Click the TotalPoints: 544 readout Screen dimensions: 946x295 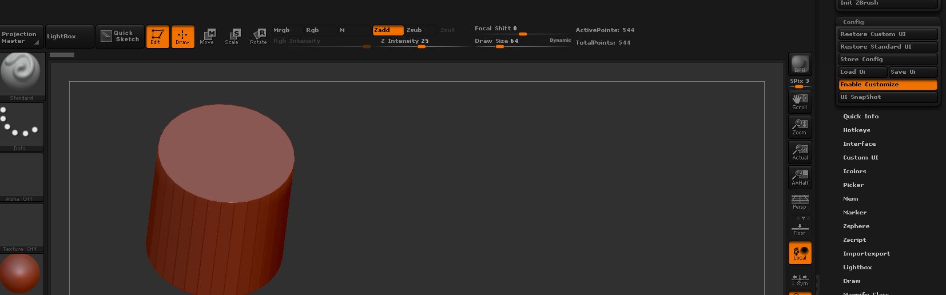(x=603, y=43)
